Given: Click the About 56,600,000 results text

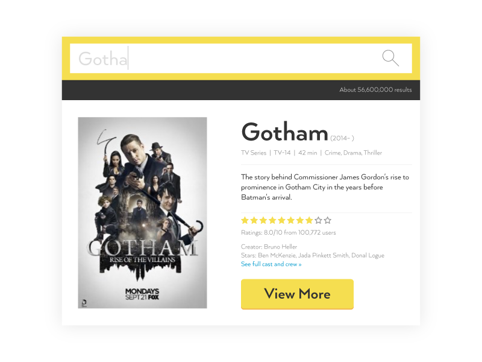Looking at the screenshot, I should click(x=375, y=90).
